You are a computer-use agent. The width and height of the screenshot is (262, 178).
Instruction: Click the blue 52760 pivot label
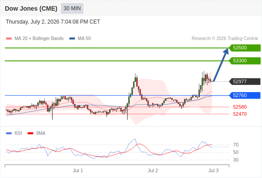pos(245,95)
